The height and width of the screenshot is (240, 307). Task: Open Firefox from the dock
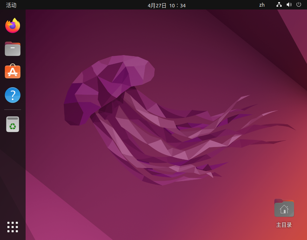(x=13, y=26)
